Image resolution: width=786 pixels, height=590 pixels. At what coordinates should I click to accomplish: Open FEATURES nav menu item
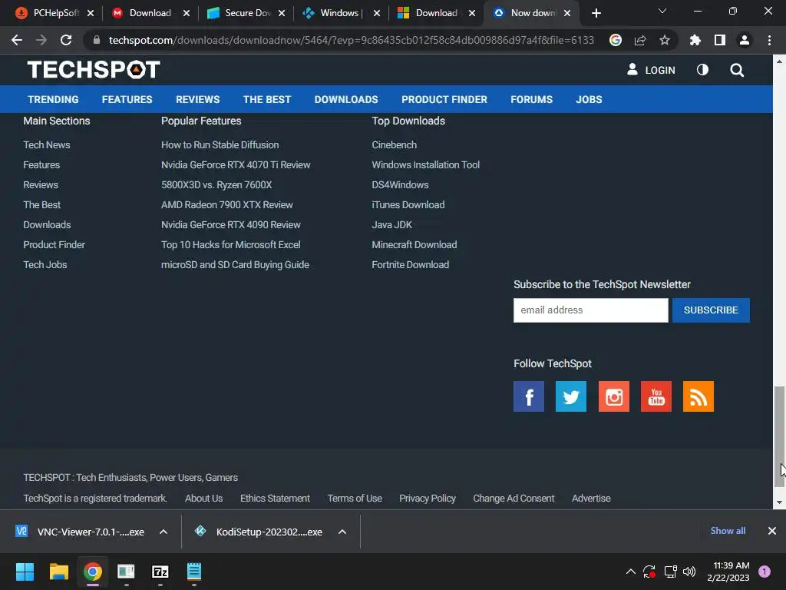[x=127, y=99]
